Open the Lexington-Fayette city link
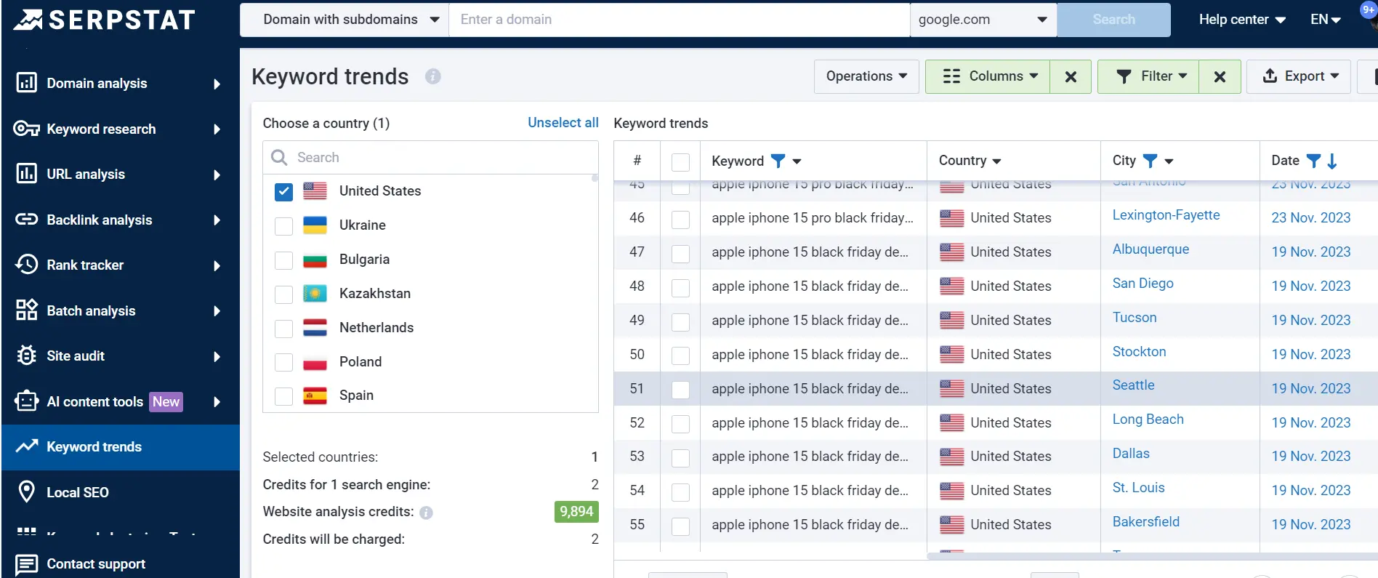 (x=1166, y=215)
